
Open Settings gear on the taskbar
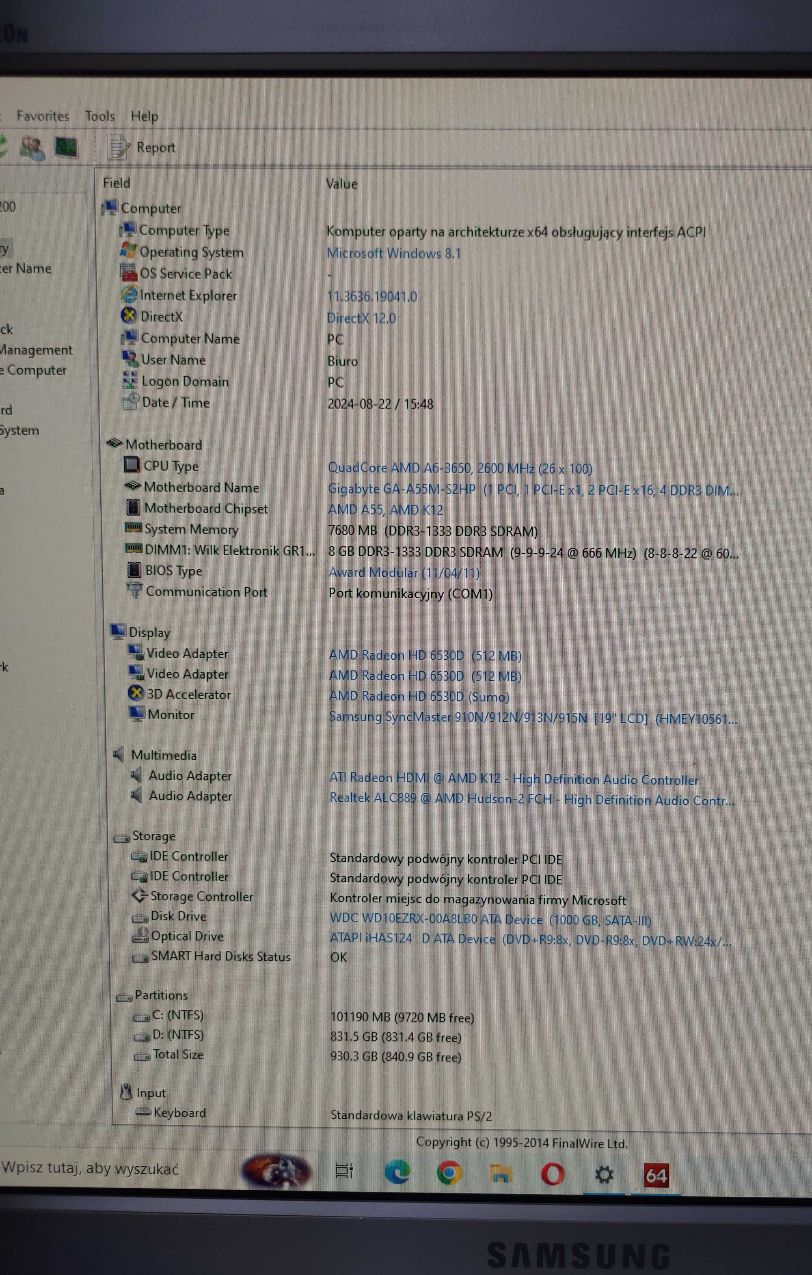tap(604, 1175)
